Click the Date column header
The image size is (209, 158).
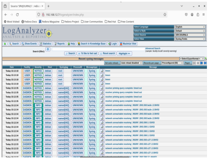pyautogui.click(x=12, y=67)
